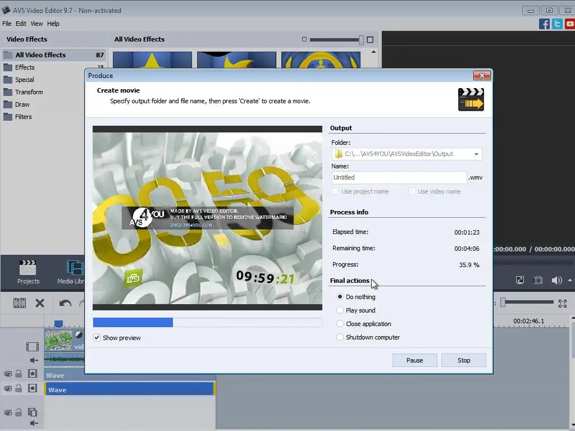Open the Help menu
575x431 pixels.
53,24
